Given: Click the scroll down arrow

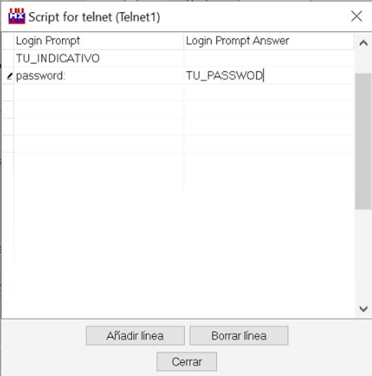Looking at the screenshot, I should tap(363, 309).
